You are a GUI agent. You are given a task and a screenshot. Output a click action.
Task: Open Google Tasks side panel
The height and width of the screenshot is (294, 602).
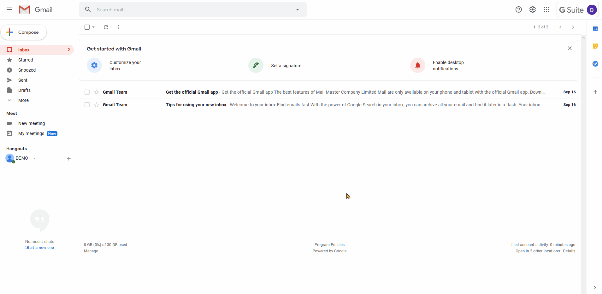595,64
